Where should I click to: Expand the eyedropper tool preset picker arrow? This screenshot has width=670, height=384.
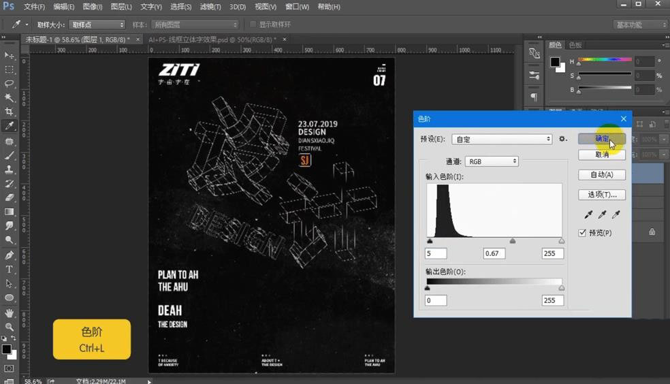tap(27, 25)
